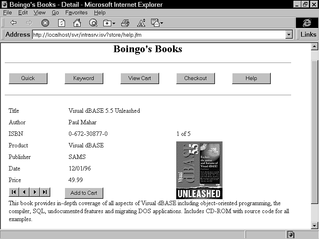This screenshot has width=319, height=239.
Task: Go to the Home page icon
Action: [77, 23]
